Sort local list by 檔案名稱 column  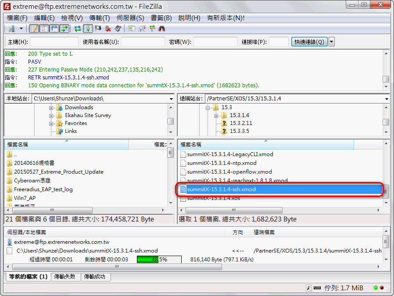[67, 144]
